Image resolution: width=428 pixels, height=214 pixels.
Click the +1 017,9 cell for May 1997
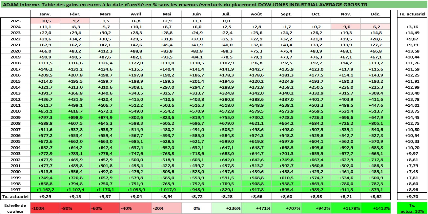click(x=167, y=190)
